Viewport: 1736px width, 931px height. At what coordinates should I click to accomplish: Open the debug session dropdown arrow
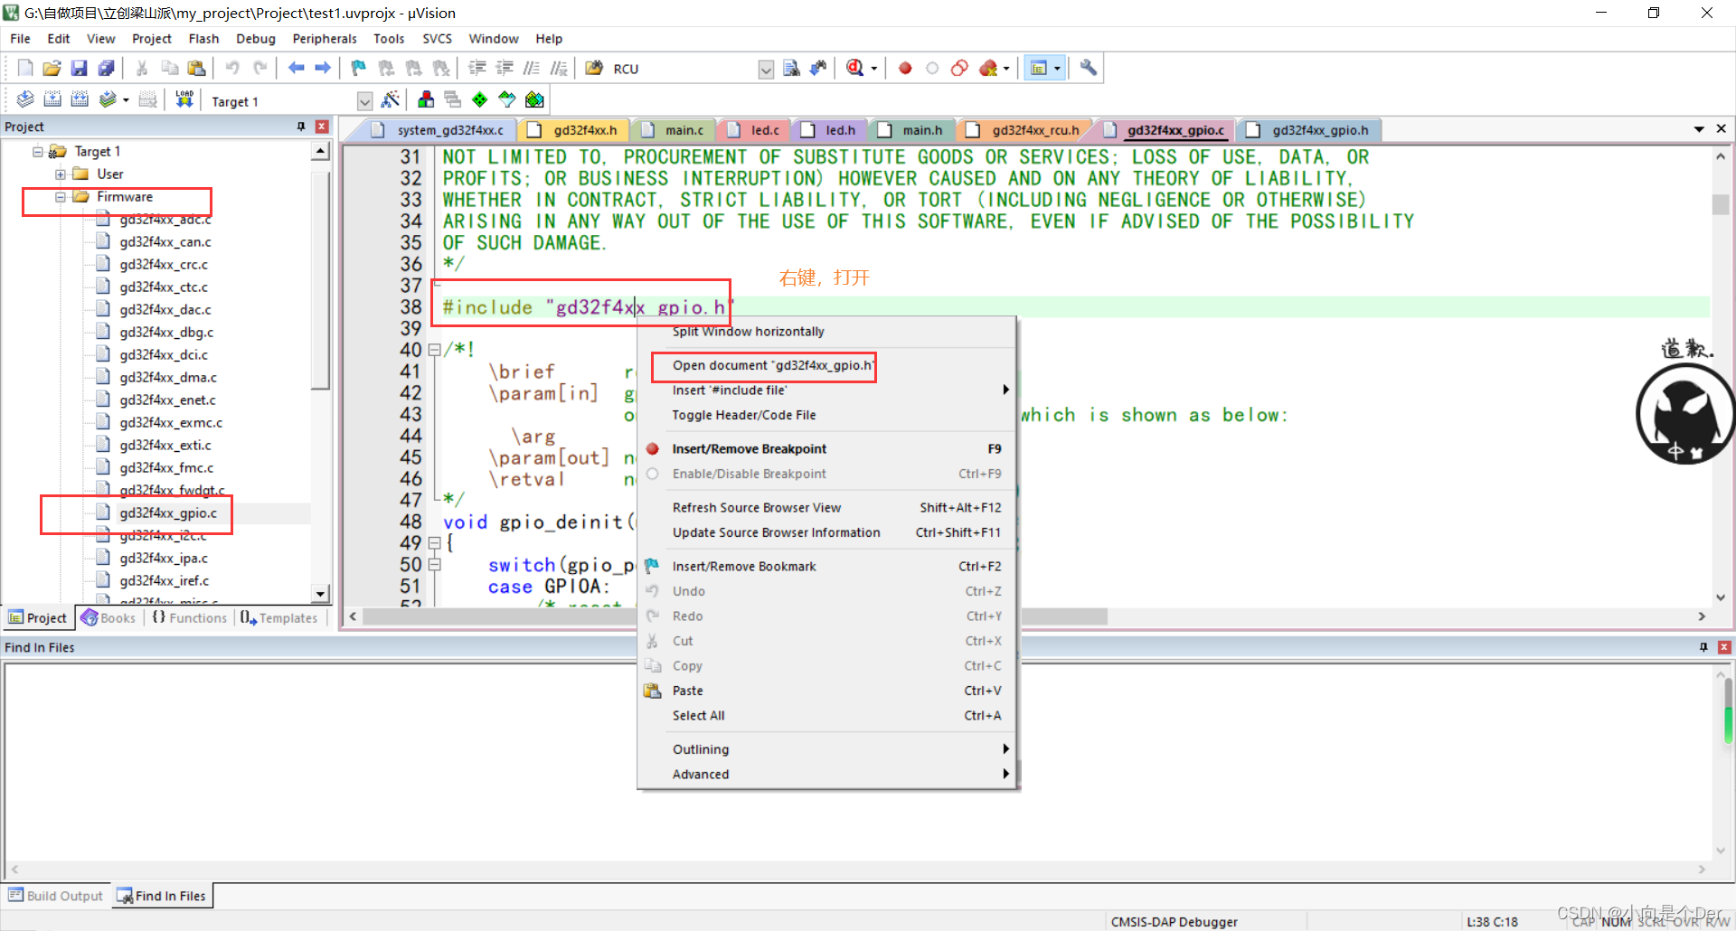coord(874,69)
